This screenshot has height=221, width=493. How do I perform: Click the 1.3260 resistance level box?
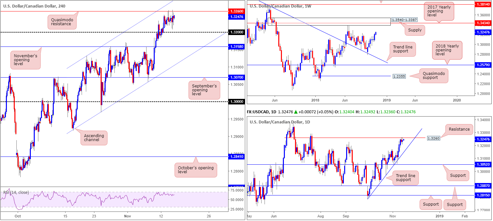(434, 138)
